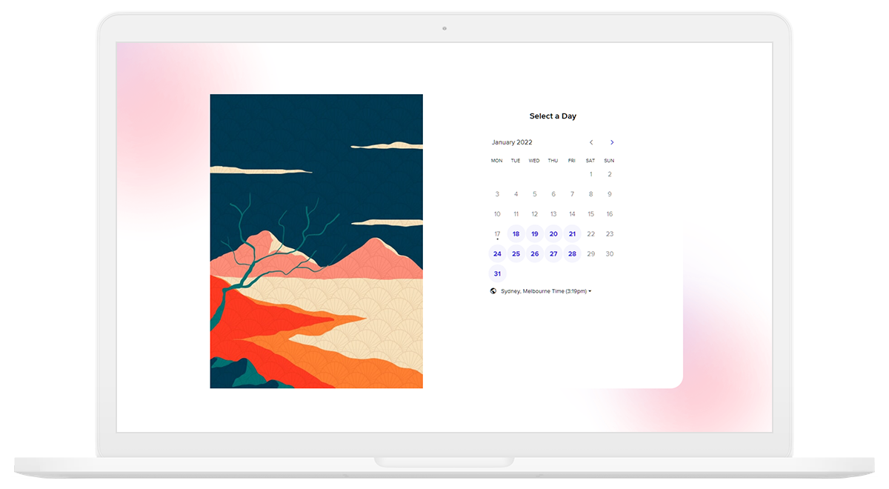This screenshot has height=489, width=889.
Task: Go to the previous month using left chevron
Action: (x=591, y=142)
